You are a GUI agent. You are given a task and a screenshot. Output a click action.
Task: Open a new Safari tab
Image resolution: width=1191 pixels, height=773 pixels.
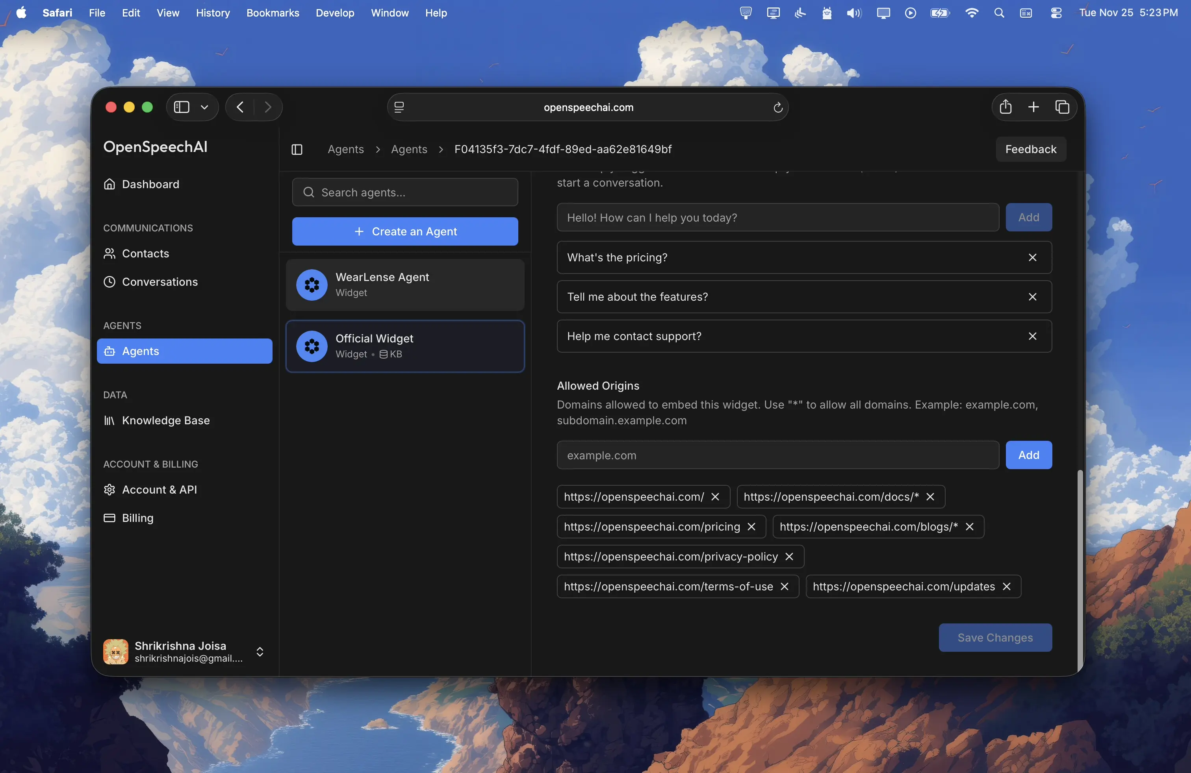point(1033,107)
